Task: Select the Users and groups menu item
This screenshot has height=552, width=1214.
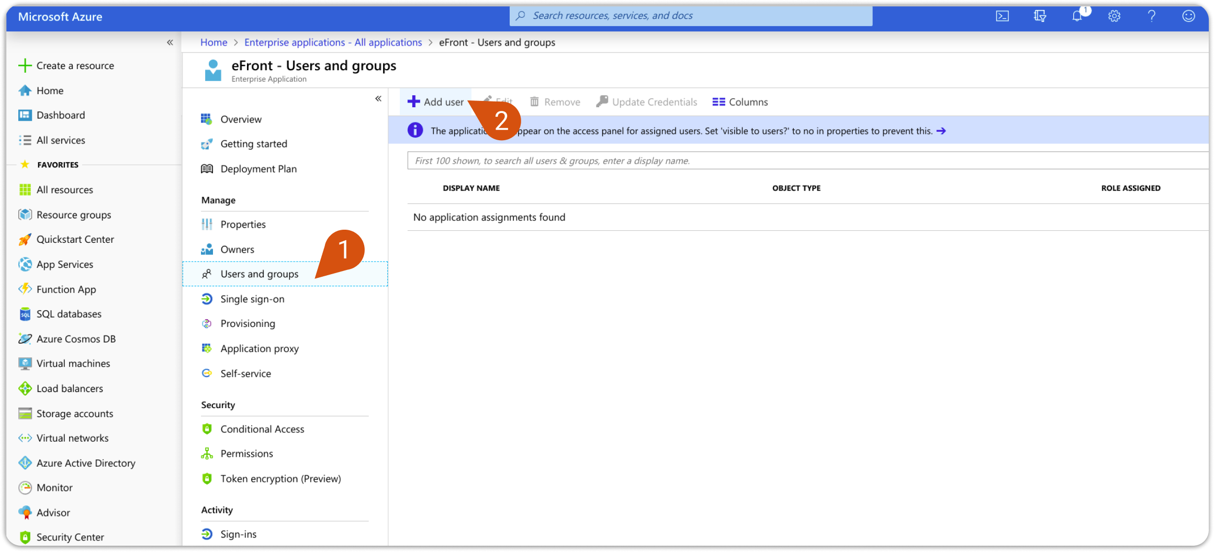Action: 259,274
